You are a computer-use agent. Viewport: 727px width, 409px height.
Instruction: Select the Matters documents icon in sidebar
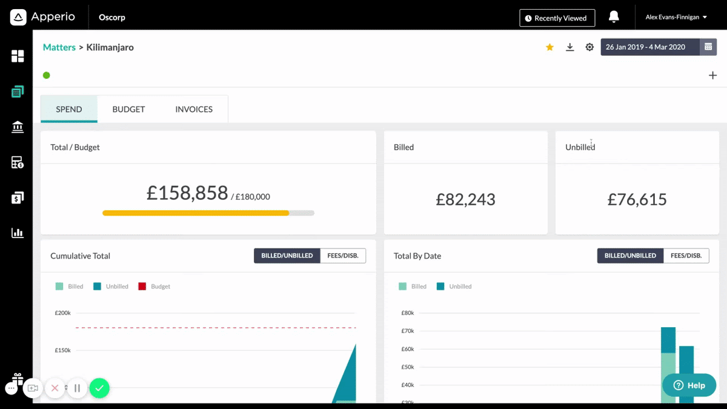click(x=18, y=92)
